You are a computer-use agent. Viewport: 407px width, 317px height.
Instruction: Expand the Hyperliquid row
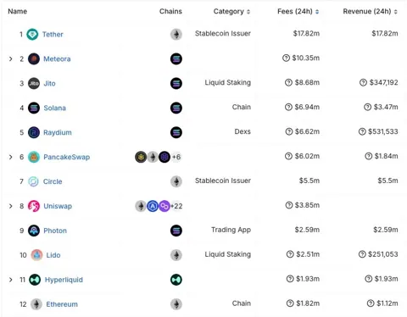11,280
